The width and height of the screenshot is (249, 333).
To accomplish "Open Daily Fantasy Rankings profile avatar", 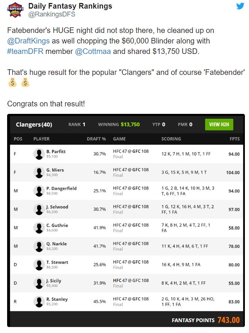I will tap(15, 10).
